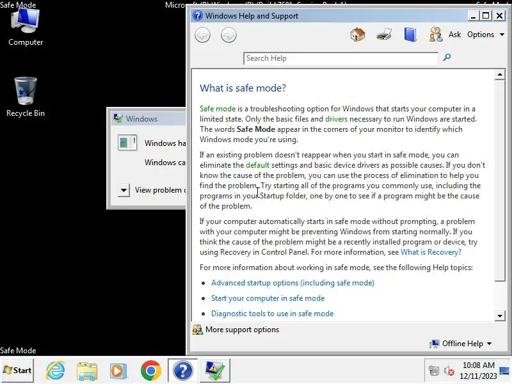Screen dimensions: 512x384
Task: Open the Options dropdown menu
Action: pyautogui.click(x=486, y=35)
